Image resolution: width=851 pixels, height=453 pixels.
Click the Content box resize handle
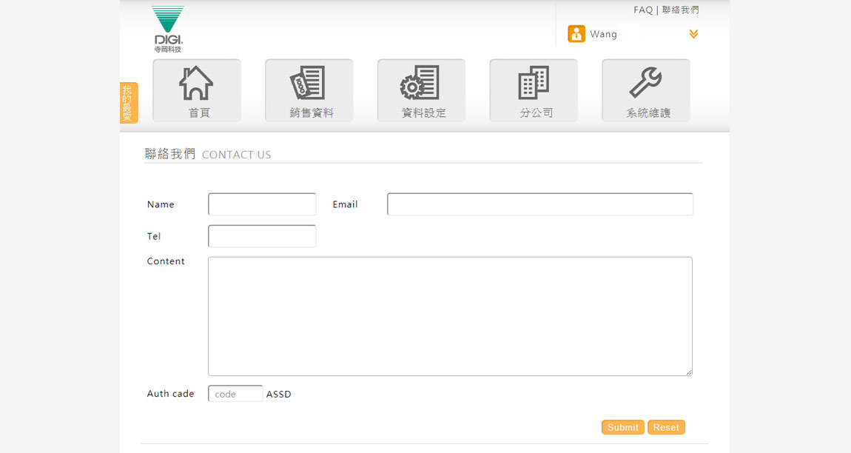pyautogui.click(x=689, y=372)
